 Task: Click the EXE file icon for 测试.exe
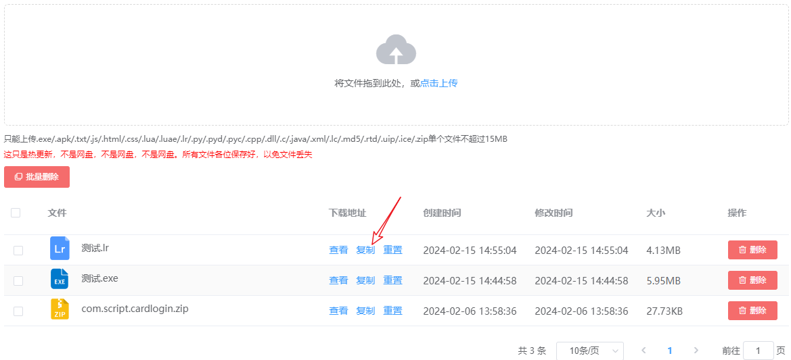(x=60, y=279)
